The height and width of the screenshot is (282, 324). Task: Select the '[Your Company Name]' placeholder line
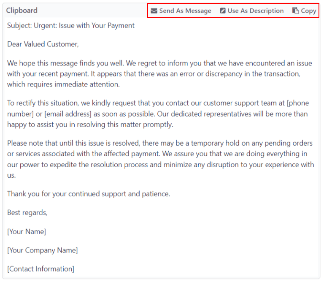coord(42,250)
